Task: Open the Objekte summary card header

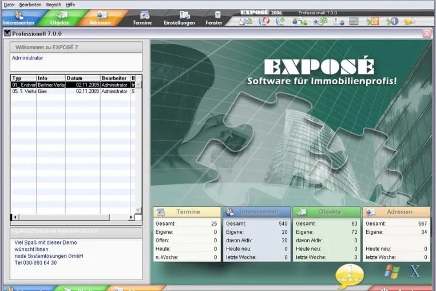Action: (327, 212)
